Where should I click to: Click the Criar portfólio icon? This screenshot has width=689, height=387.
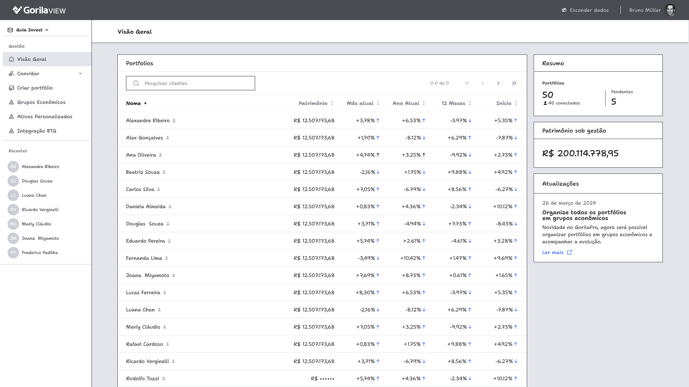click(x=11, y=88)
